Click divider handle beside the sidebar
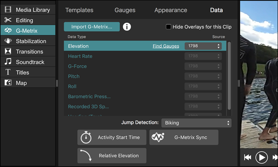 [x=57, y=83]
